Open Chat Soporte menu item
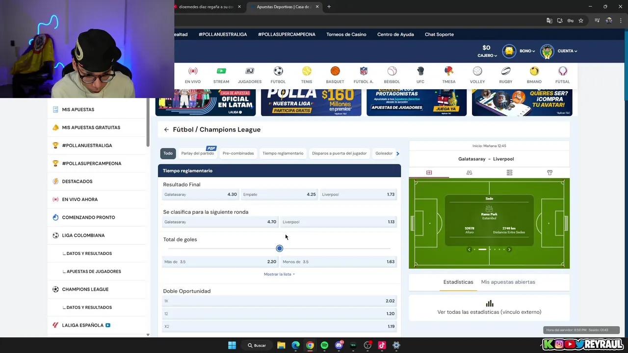 pos(439,34)
